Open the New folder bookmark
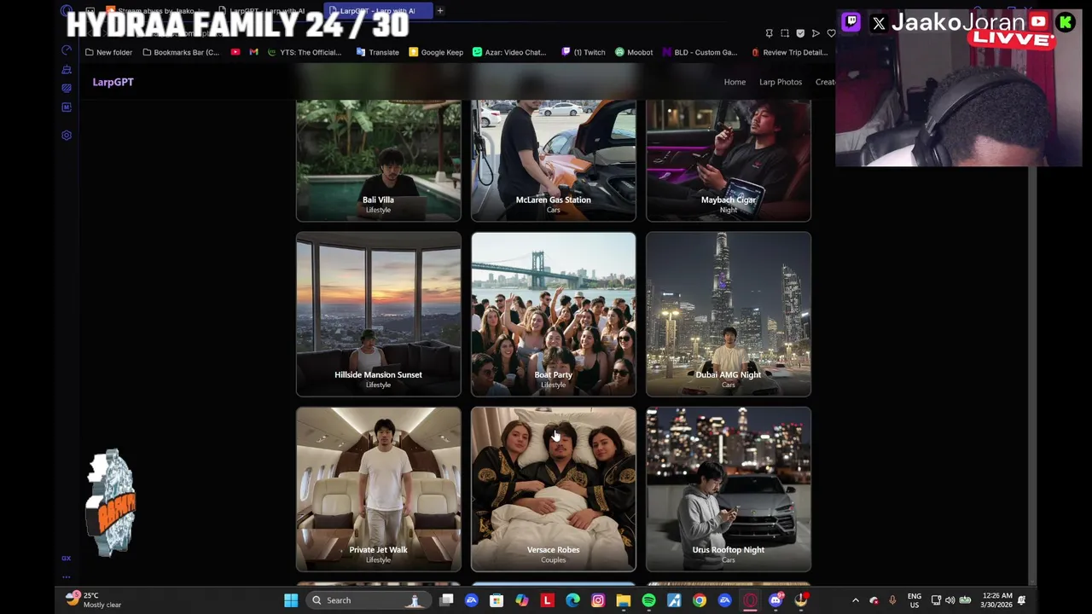Viewport: 1092px width, 614px height. [108, 52]
